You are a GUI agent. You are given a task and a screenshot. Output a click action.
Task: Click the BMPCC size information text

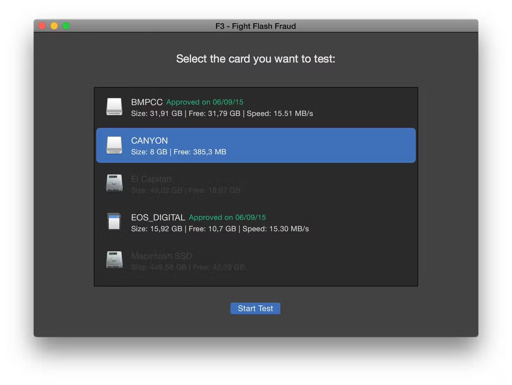tap(222, 113)
